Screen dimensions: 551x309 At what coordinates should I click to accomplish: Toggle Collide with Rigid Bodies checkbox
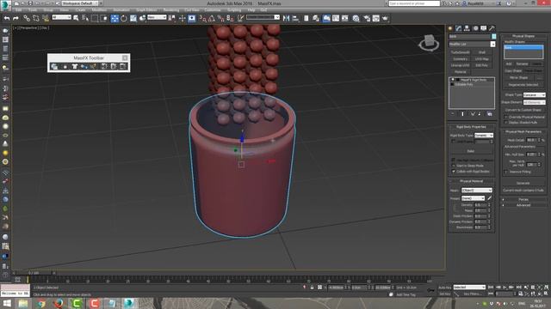(454, 172)
